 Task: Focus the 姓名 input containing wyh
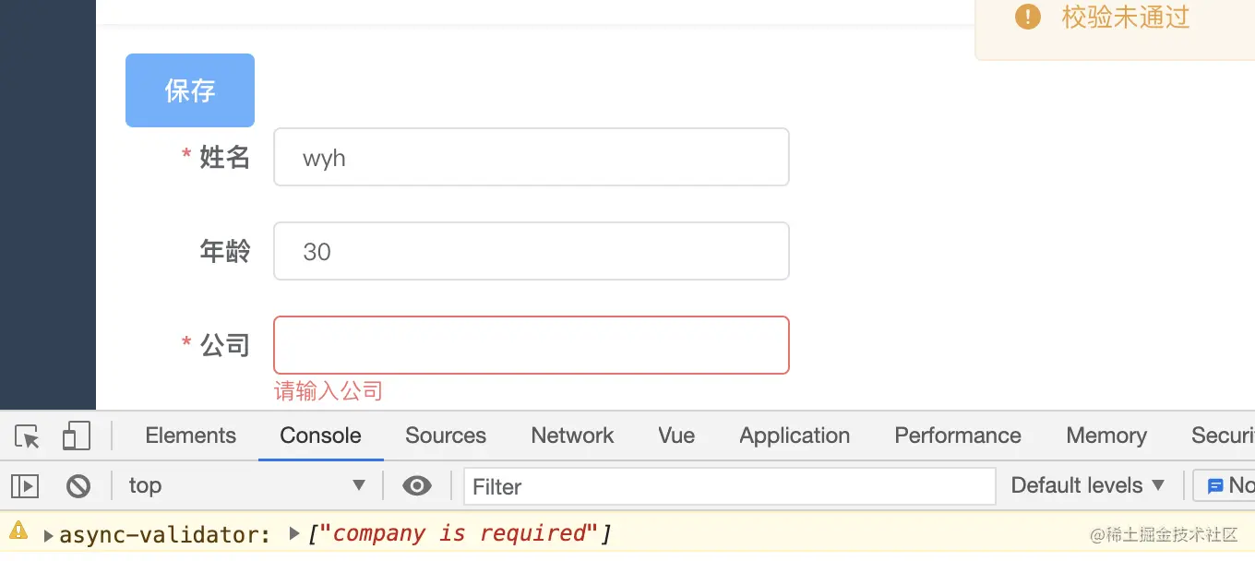(x=532, y=157)
